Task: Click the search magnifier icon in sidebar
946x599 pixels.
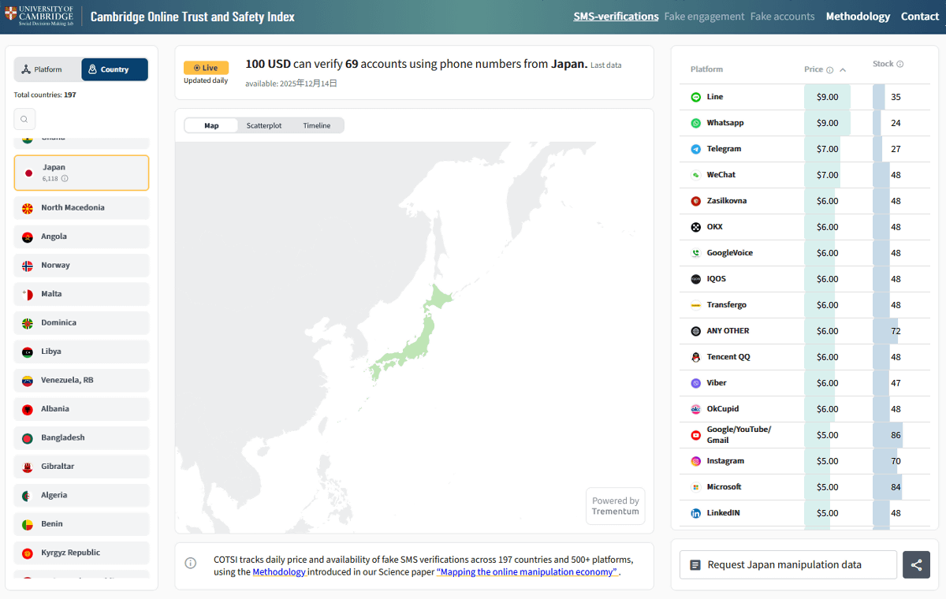Action: 24,119
